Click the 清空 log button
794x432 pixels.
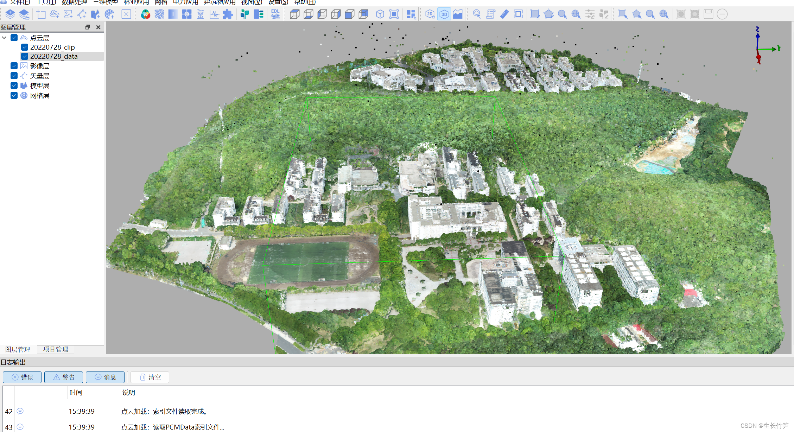pos(150,377)
